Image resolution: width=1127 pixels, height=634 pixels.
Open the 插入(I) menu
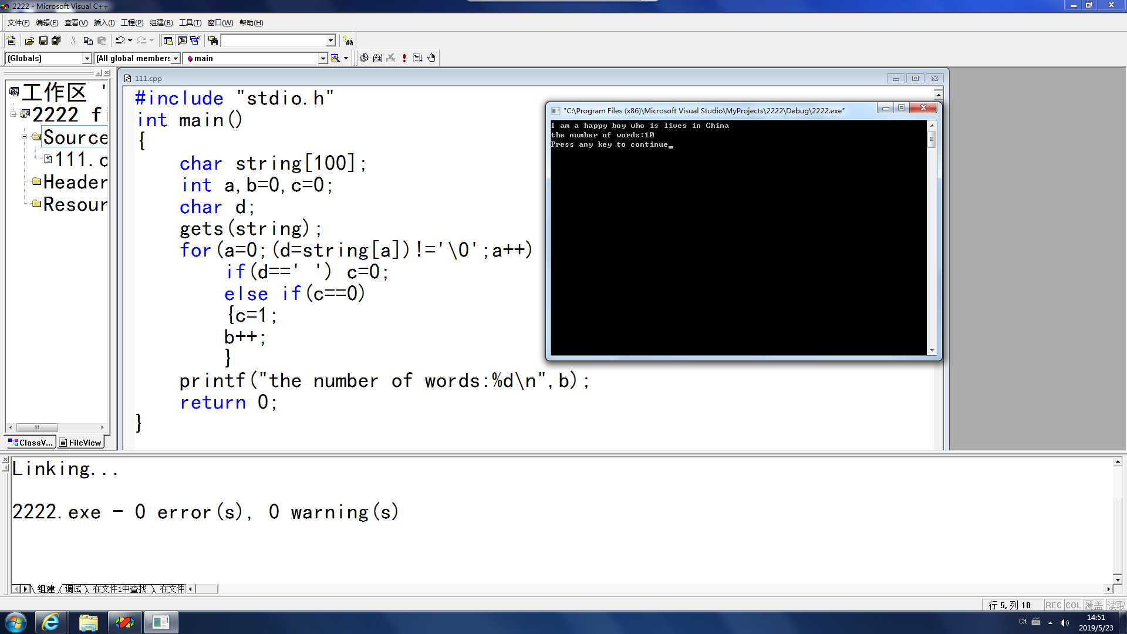(104, 23)
